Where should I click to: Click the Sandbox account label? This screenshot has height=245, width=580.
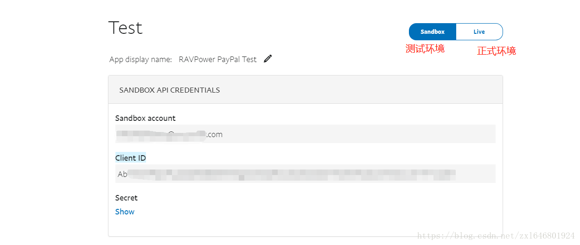click(145, 118)
